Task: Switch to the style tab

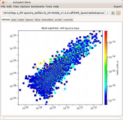Action: (x=21, y=19)
